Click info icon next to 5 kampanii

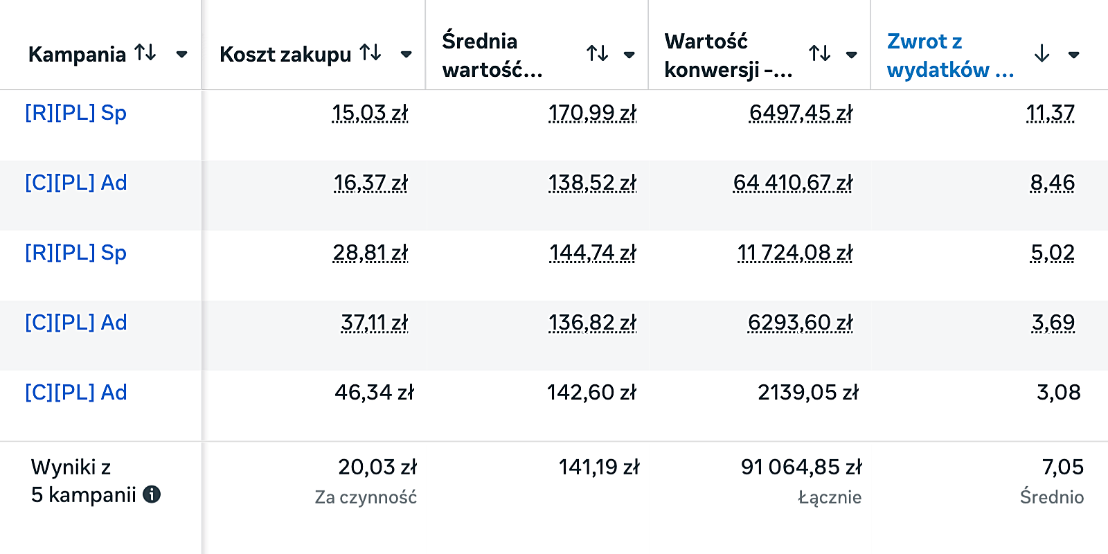152,494
